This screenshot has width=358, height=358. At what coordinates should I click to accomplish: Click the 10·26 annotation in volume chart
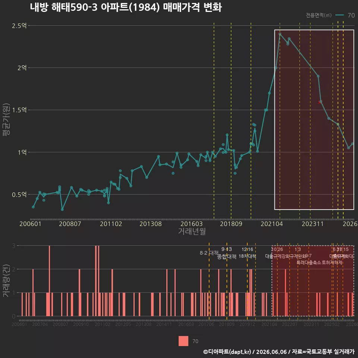click(x=277, y=249)
